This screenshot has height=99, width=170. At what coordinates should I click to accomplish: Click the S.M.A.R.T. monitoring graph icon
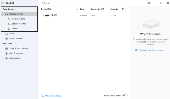(x=7, y=49)
